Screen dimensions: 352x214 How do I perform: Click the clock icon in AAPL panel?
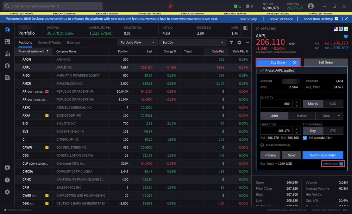coord(341,29)
